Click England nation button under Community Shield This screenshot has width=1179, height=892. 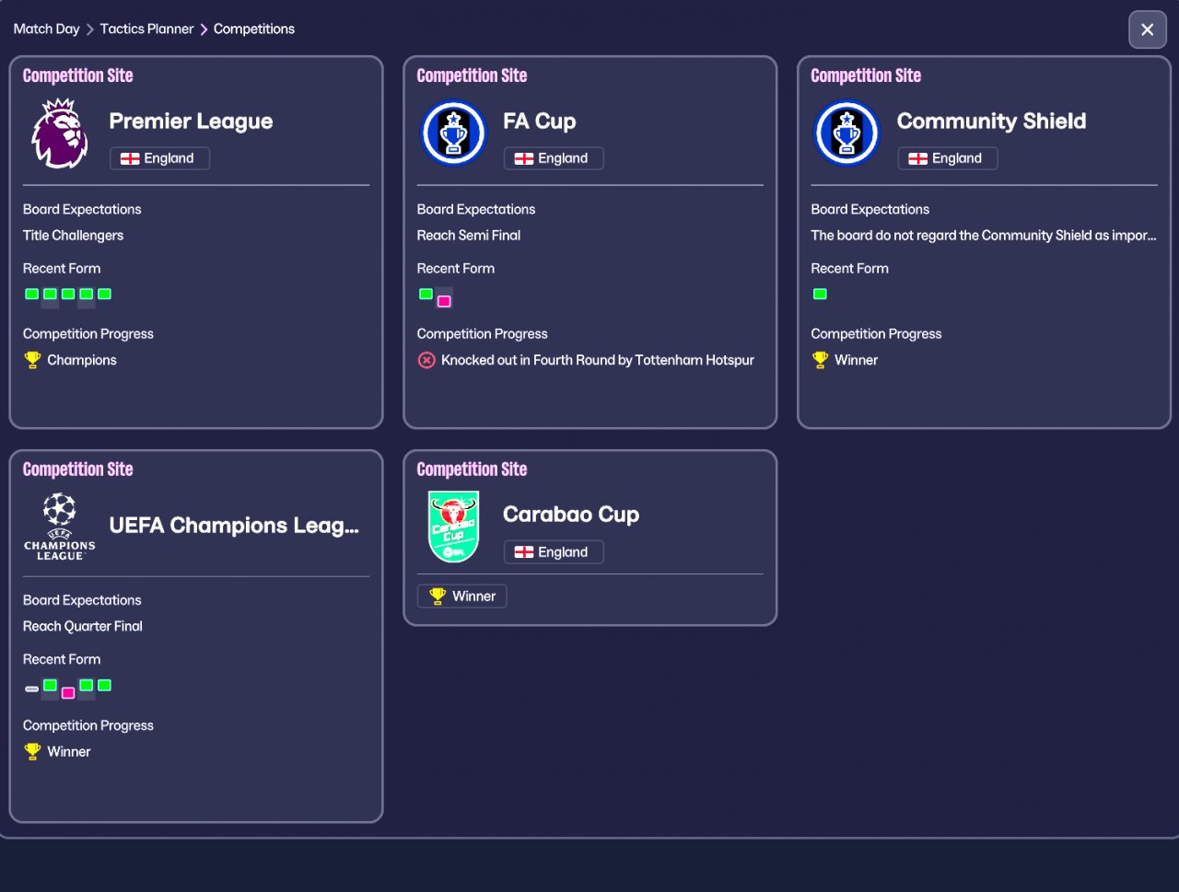pyautogui.click(x=948, y=158)
